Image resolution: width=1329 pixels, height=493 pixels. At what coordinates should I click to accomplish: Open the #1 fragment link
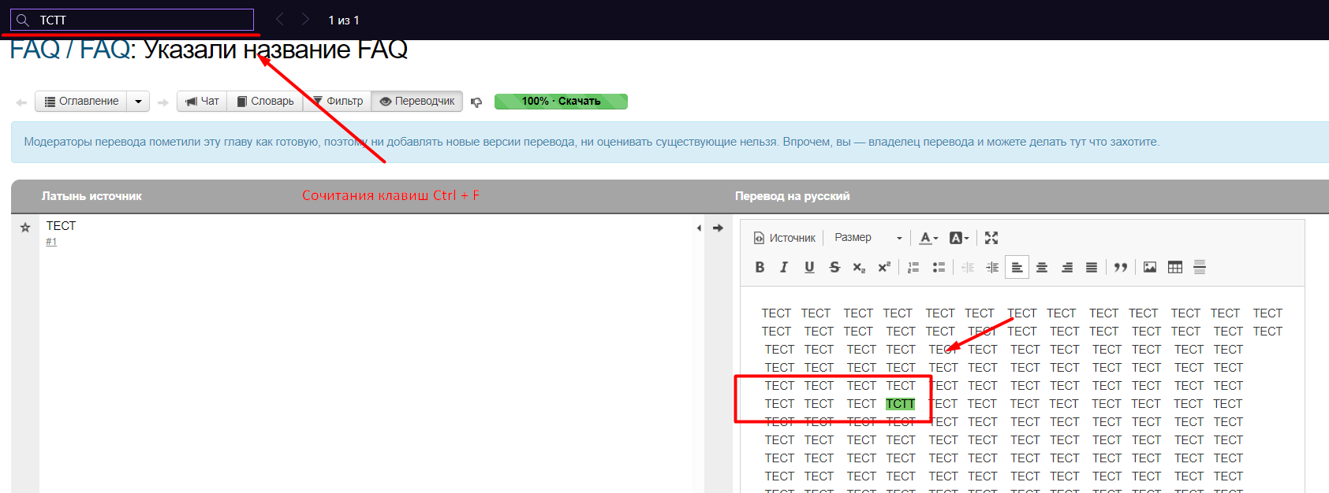pyautogui.click(x=51, y=242)
